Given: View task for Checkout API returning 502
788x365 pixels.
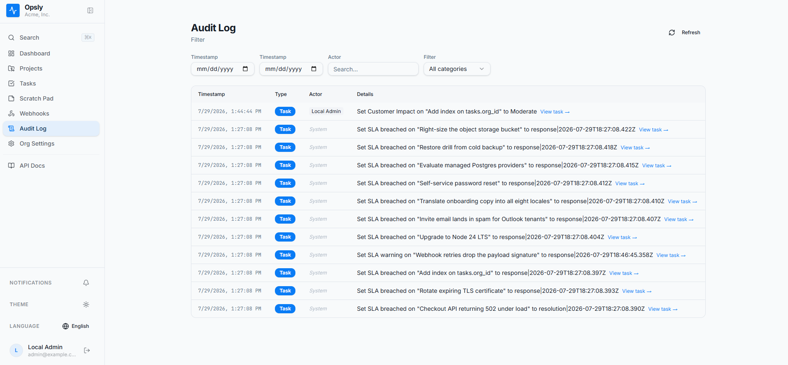Looking at the screenshot, I should [663, 309].
